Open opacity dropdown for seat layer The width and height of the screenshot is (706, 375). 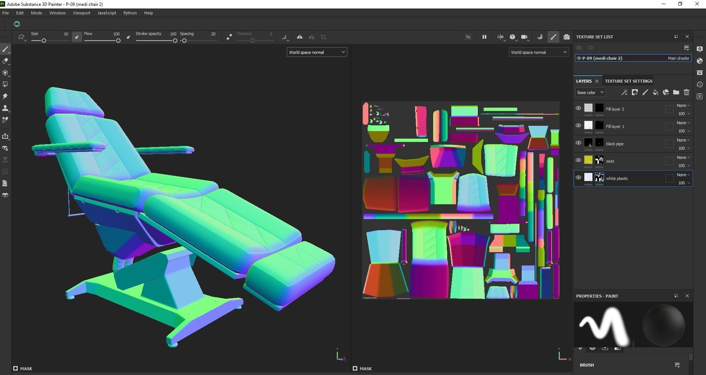click(684, 166)
